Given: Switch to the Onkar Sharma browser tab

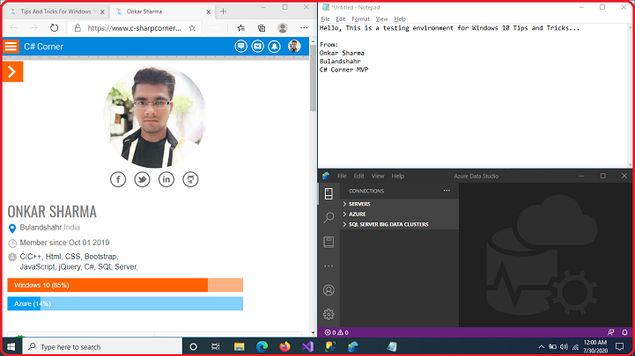Looking at the screenshot, I should point(161,11).
